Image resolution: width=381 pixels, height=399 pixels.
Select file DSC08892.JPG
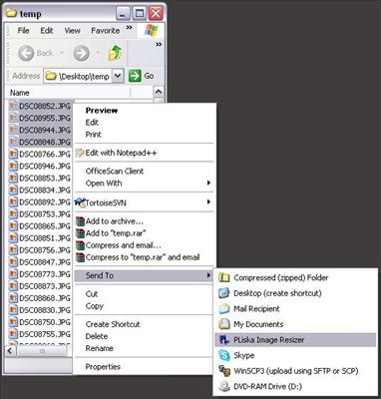tap(45, 202)
